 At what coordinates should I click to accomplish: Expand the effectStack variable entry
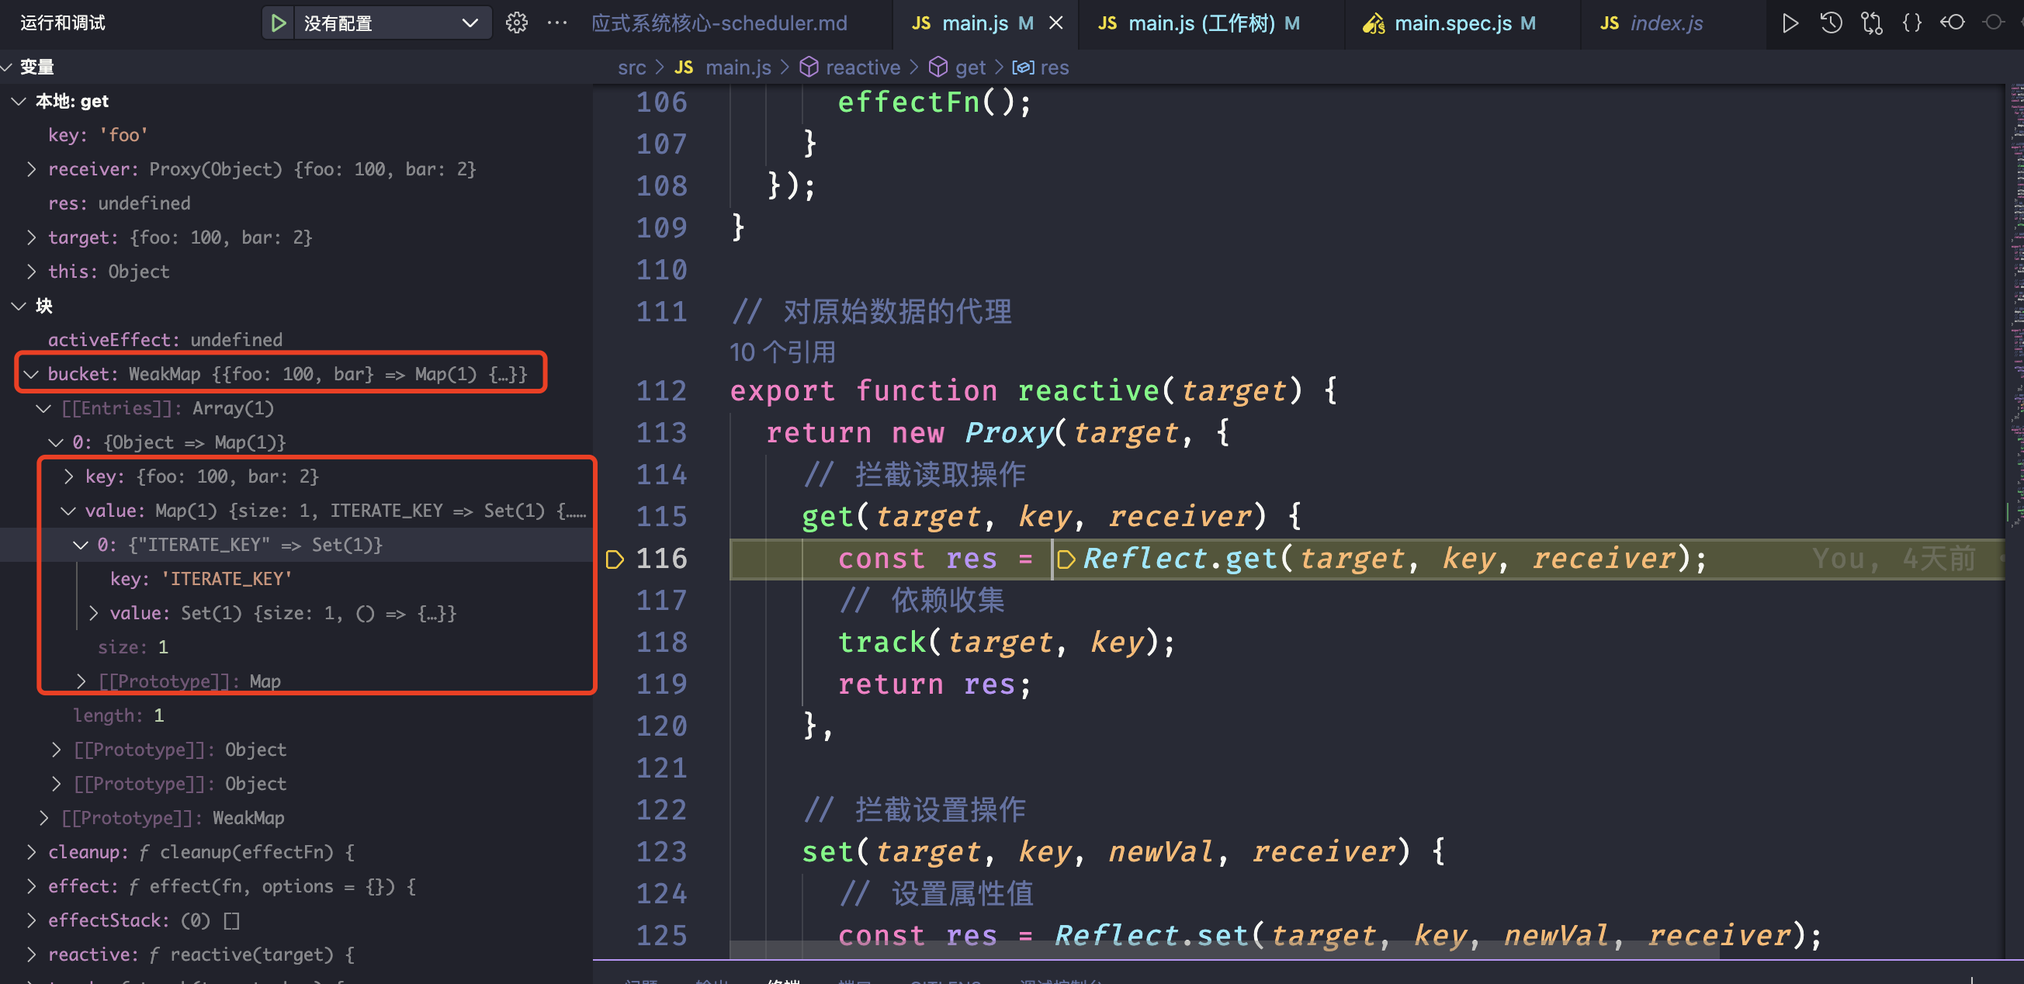pyautogui.click(x=30, y=920)
